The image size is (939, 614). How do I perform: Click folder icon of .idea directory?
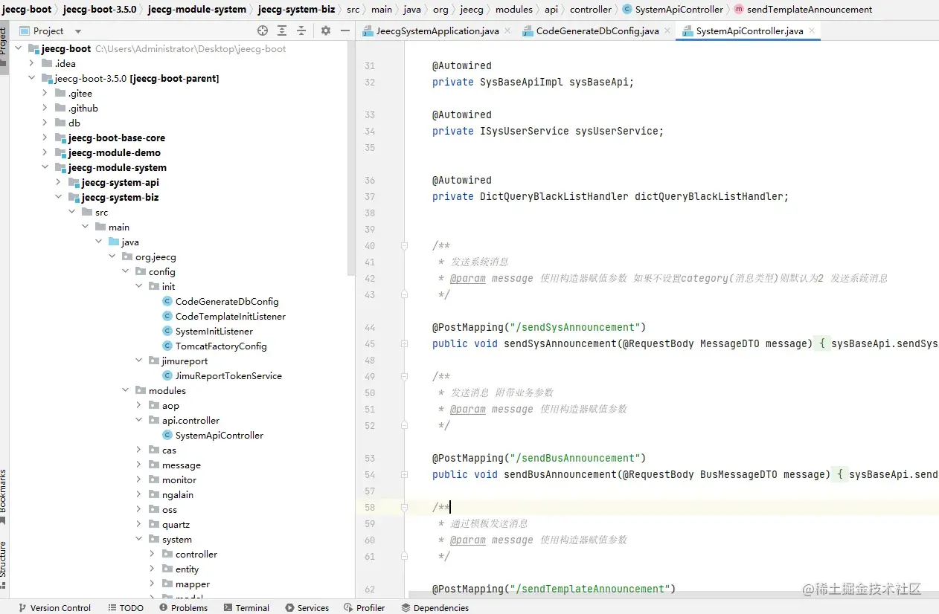pyautogui.click(x=47, y=63)
